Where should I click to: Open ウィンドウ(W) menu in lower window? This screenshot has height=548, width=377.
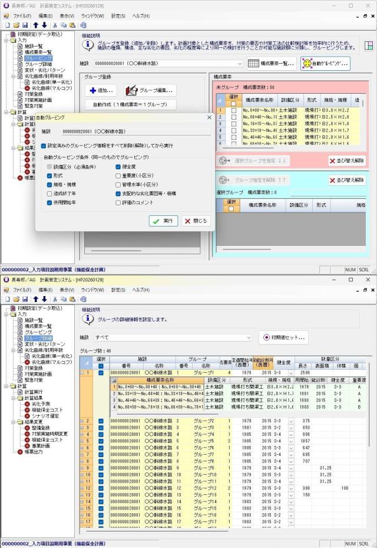click(x=92, y=290)
